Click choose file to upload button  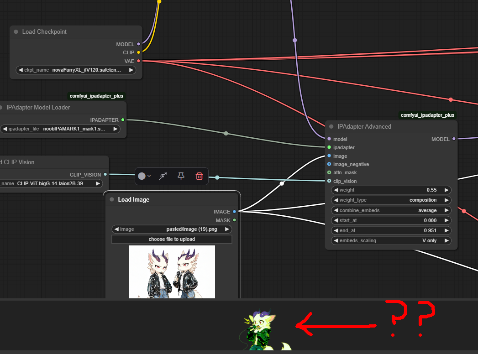tap(172, 239)
